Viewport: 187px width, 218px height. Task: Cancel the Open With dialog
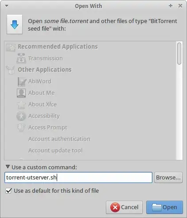(124, 207)
